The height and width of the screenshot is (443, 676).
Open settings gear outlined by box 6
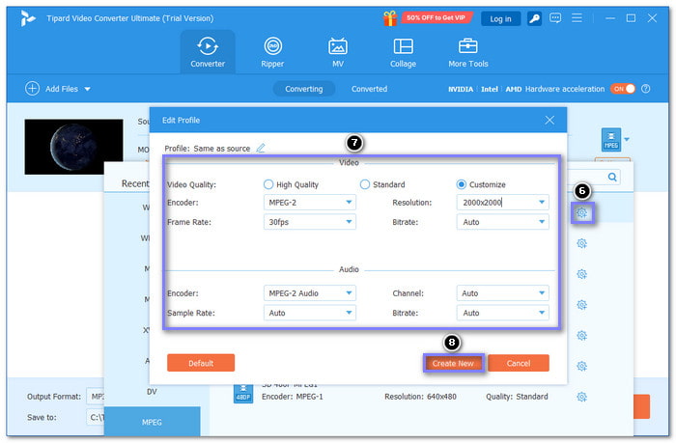click(582, 213)
